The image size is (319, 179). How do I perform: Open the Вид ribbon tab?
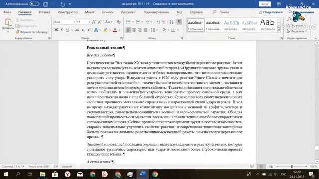click(179, 12)
